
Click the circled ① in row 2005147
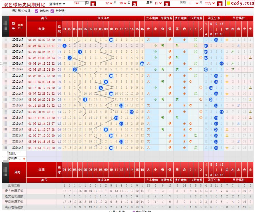[196, 39]
